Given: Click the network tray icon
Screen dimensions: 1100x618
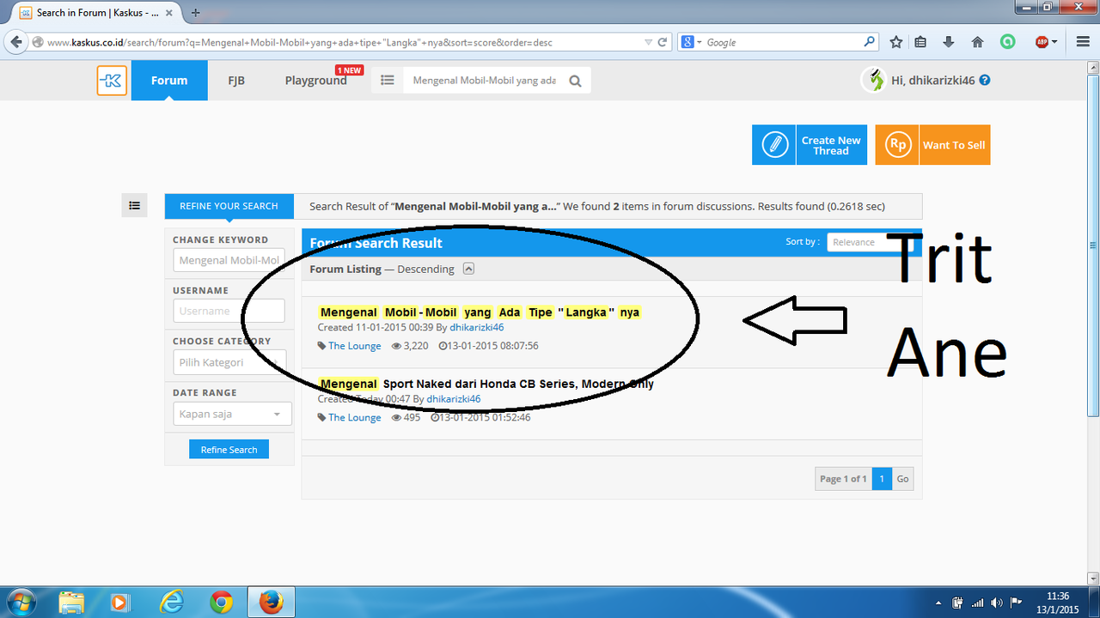Looking at the screenshot, I should pyautogui.click(x=977, y=603).
